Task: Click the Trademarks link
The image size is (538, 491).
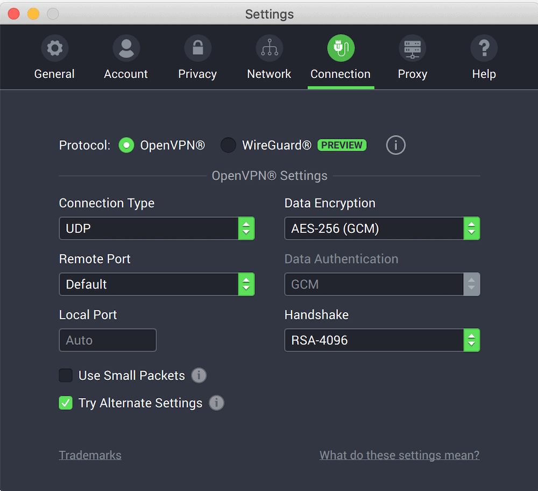Action: tap(90, 456)
